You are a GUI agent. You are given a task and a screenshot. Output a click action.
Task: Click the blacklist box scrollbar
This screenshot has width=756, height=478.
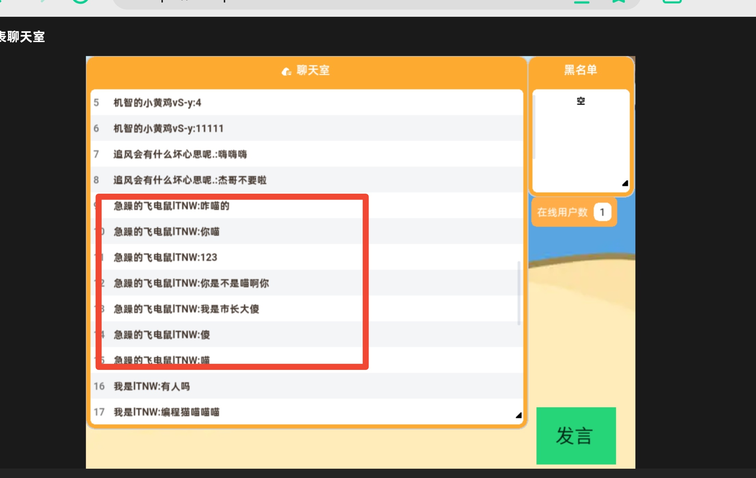pyautogui.click(x=534, y=127)
